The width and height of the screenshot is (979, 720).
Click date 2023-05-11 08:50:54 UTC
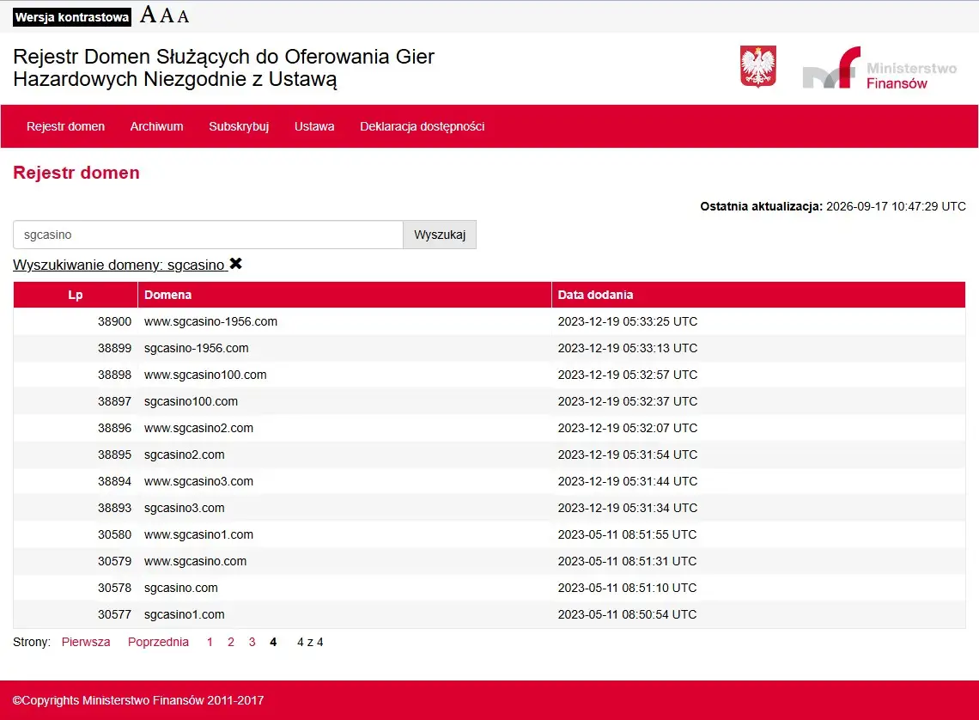tap(627, 614)
